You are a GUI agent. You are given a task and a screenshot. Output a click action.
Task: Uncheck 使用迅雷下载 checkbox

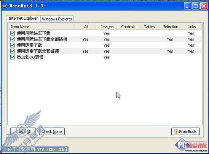[13, 45]
